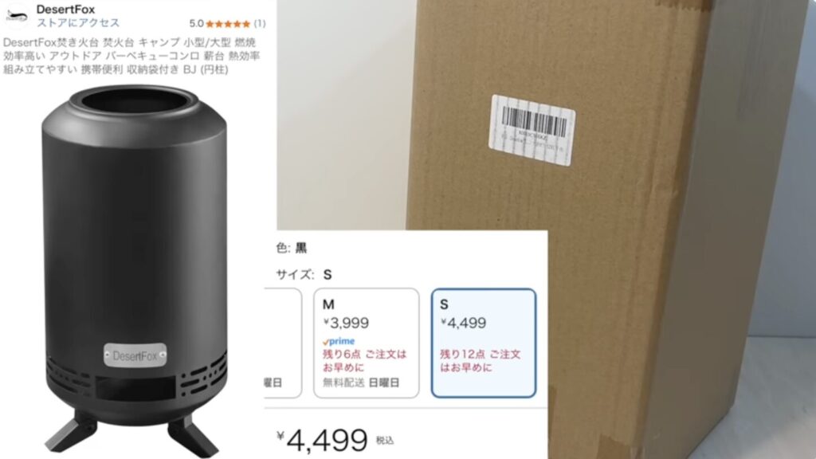Click the DesertFox store logo icon
This screenshot has width=816, height=459.
click(16, 16)
